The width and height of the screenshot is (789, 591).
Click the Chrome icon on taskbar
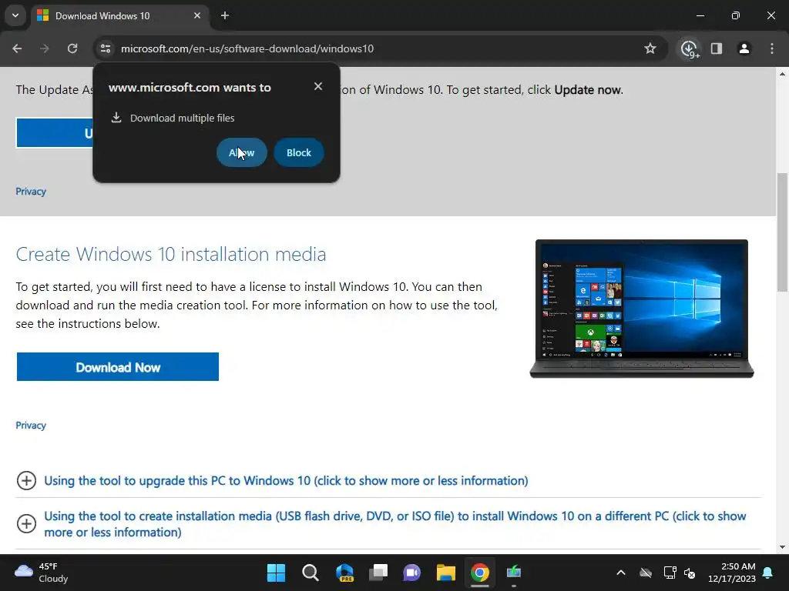(x=480, y=573)
